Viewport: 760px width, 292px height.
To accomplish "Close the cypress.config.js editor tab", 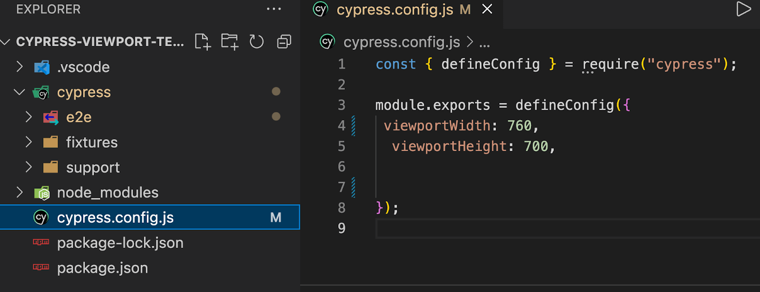I will click(x=487, y=9).
